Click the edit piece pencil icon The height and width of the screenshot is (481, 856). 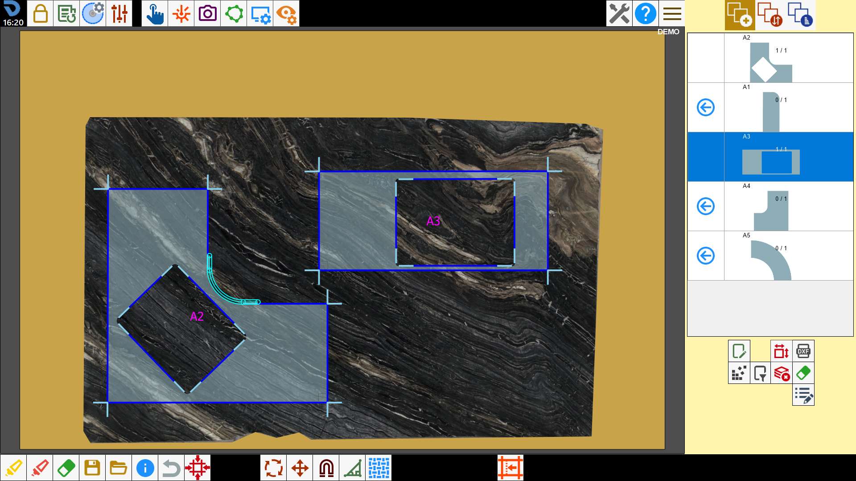coord(739,351)
